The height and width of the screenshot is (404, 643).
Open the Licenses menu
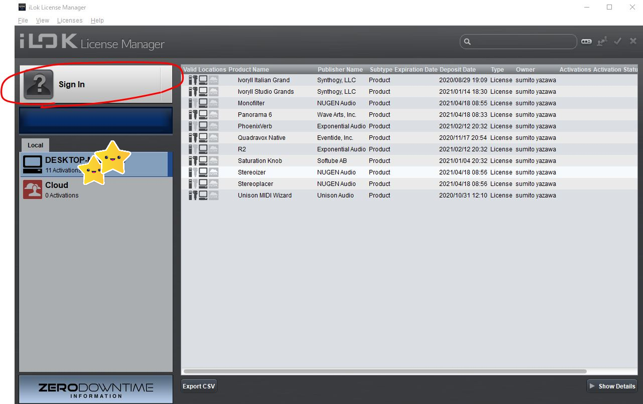(70, 20)
